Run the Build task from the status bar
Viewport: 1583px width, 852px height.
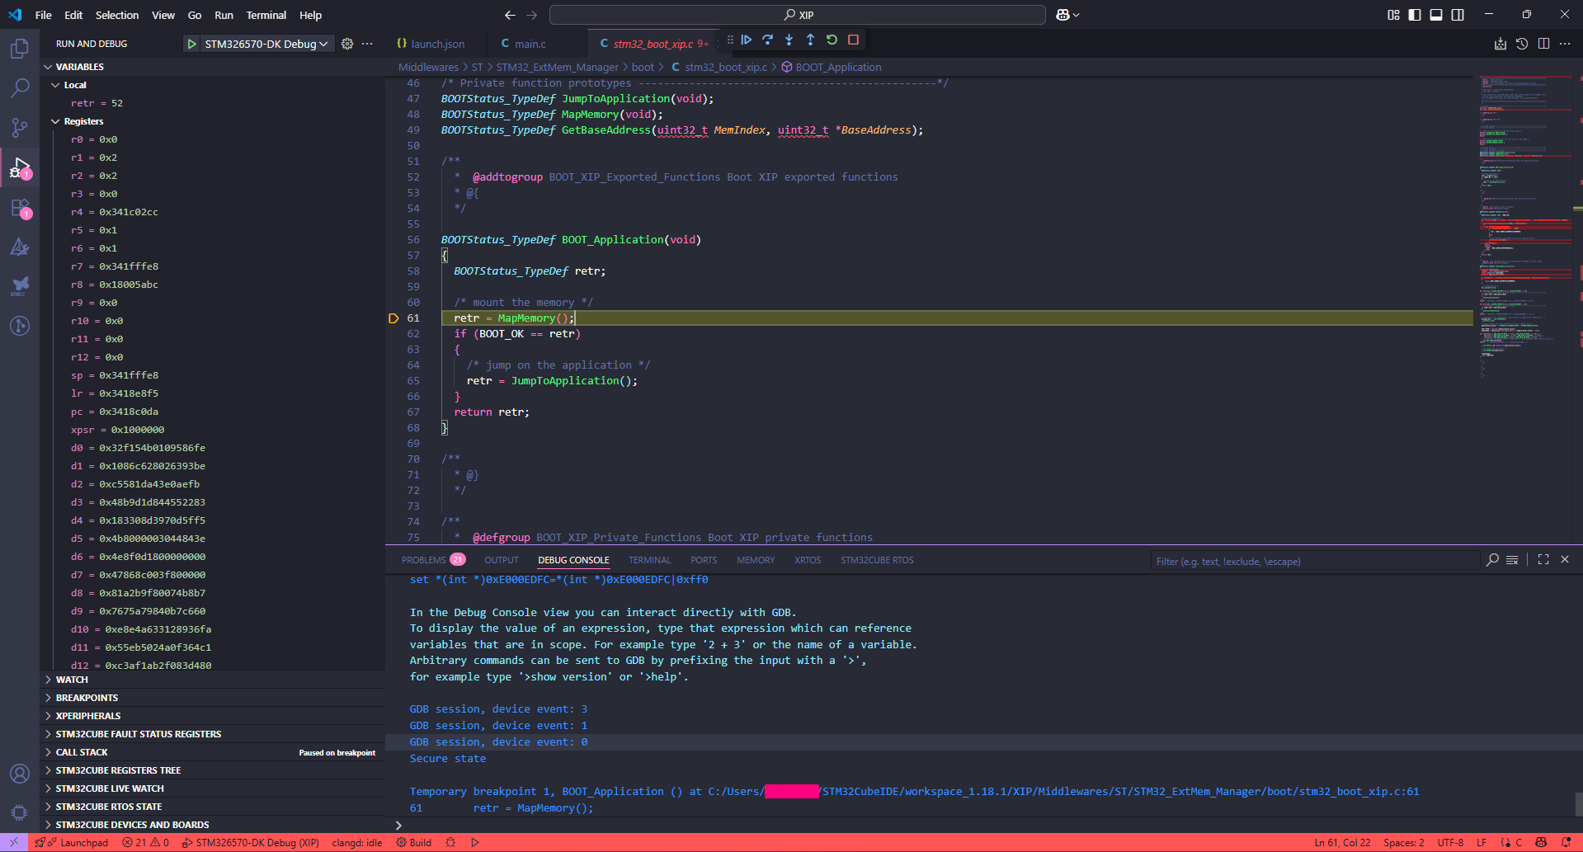(412, 842)
